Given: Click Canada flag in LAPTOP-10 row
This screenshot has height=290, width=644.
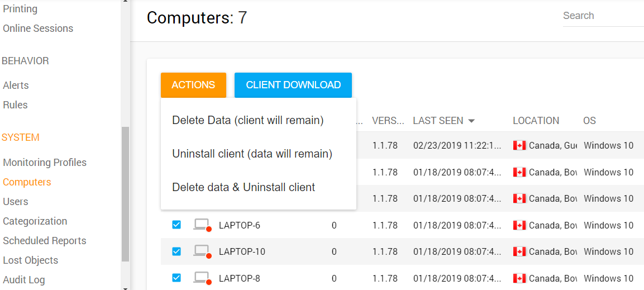Looking at the screenshot, I should tap(519, 251).
